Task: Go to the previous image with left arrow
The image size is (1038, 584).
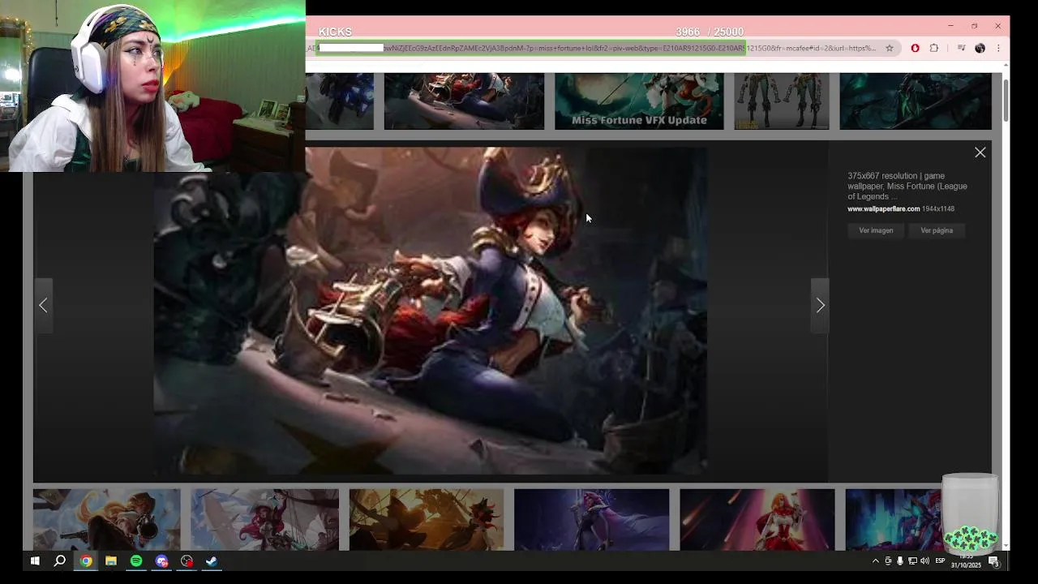Action: click(43, 306)
